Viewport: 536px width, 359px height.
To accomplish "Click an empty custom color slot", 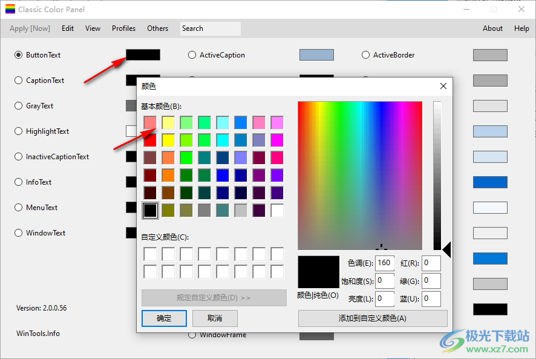I will click(x=149, y=254).
